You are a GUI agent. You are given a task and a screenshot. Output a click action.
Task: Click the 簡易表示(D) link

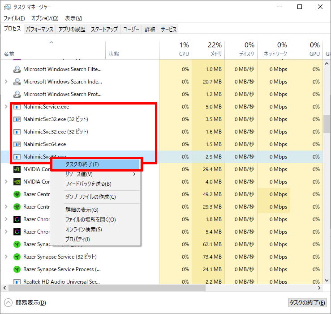click(x=30, y=303)
